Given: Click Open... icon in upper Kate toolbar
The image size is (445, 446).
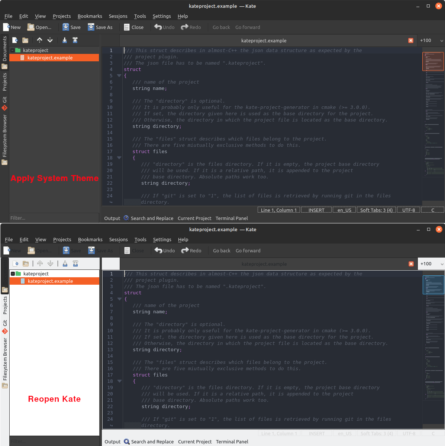Looking at the screenshot, I should 31,27.
